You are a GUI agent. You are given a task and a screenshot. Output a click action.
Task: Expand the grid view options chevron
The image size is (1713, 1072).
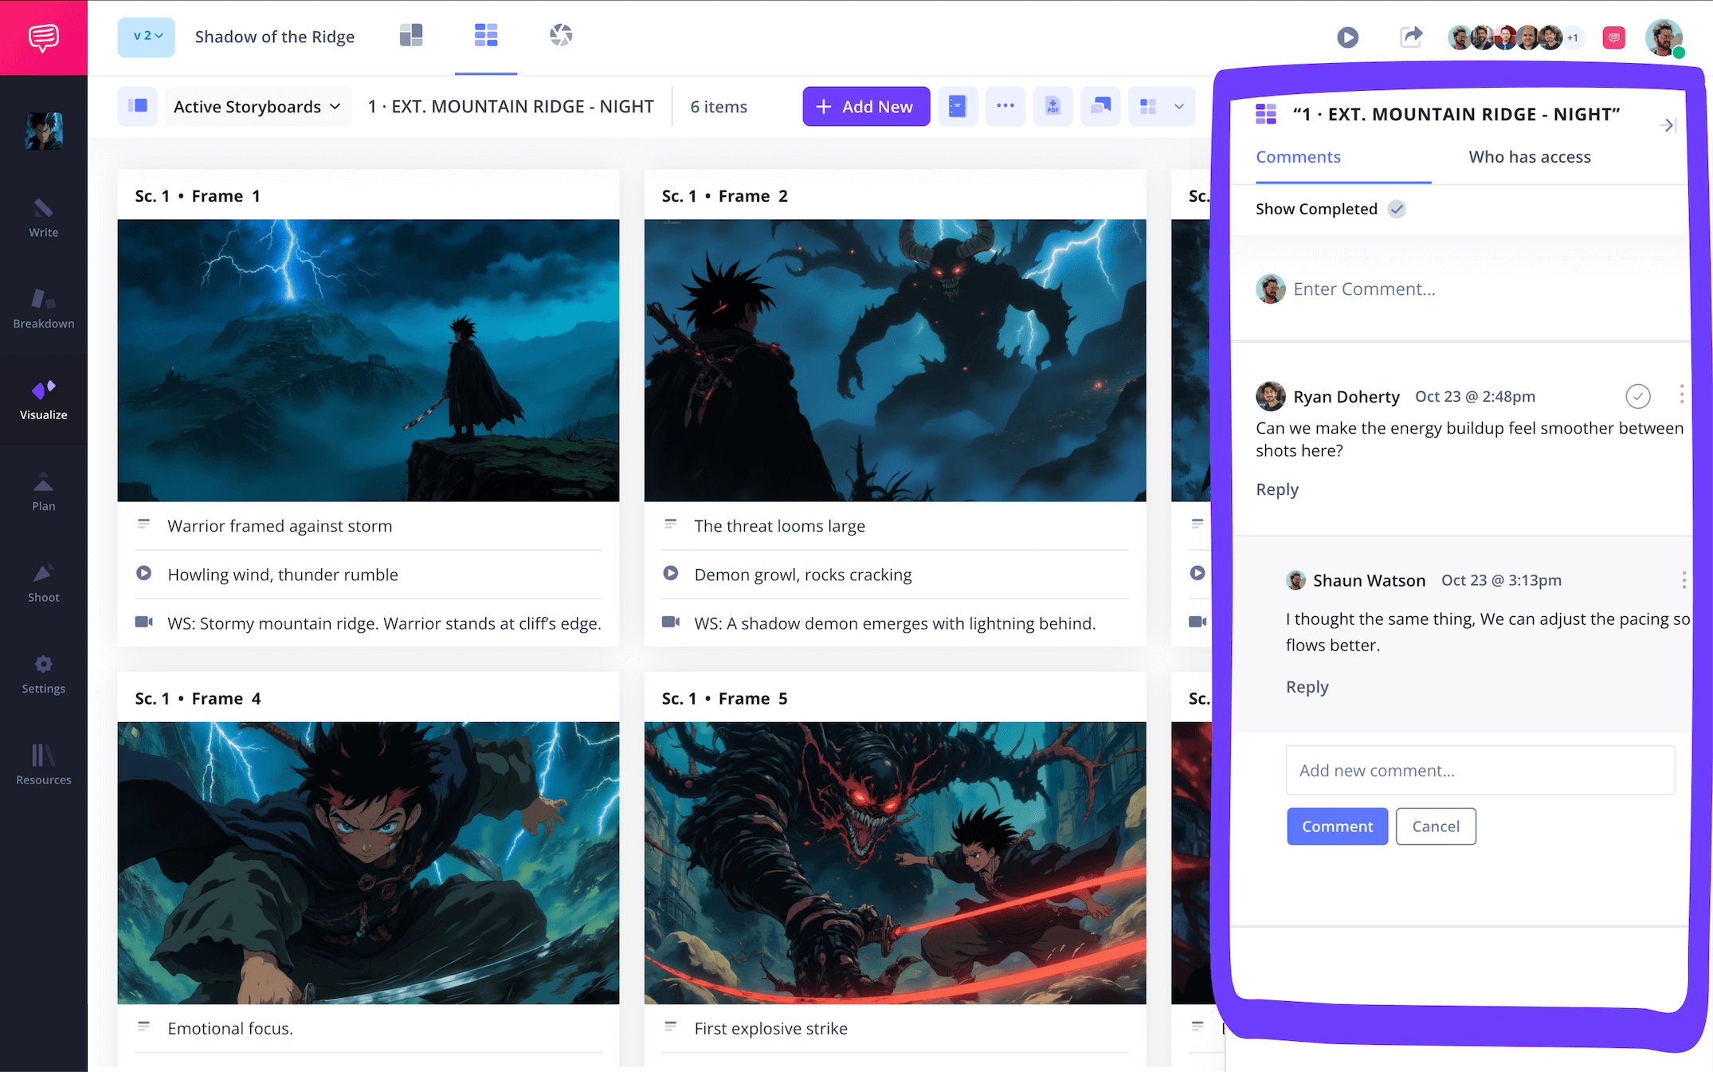[1178, 106]
